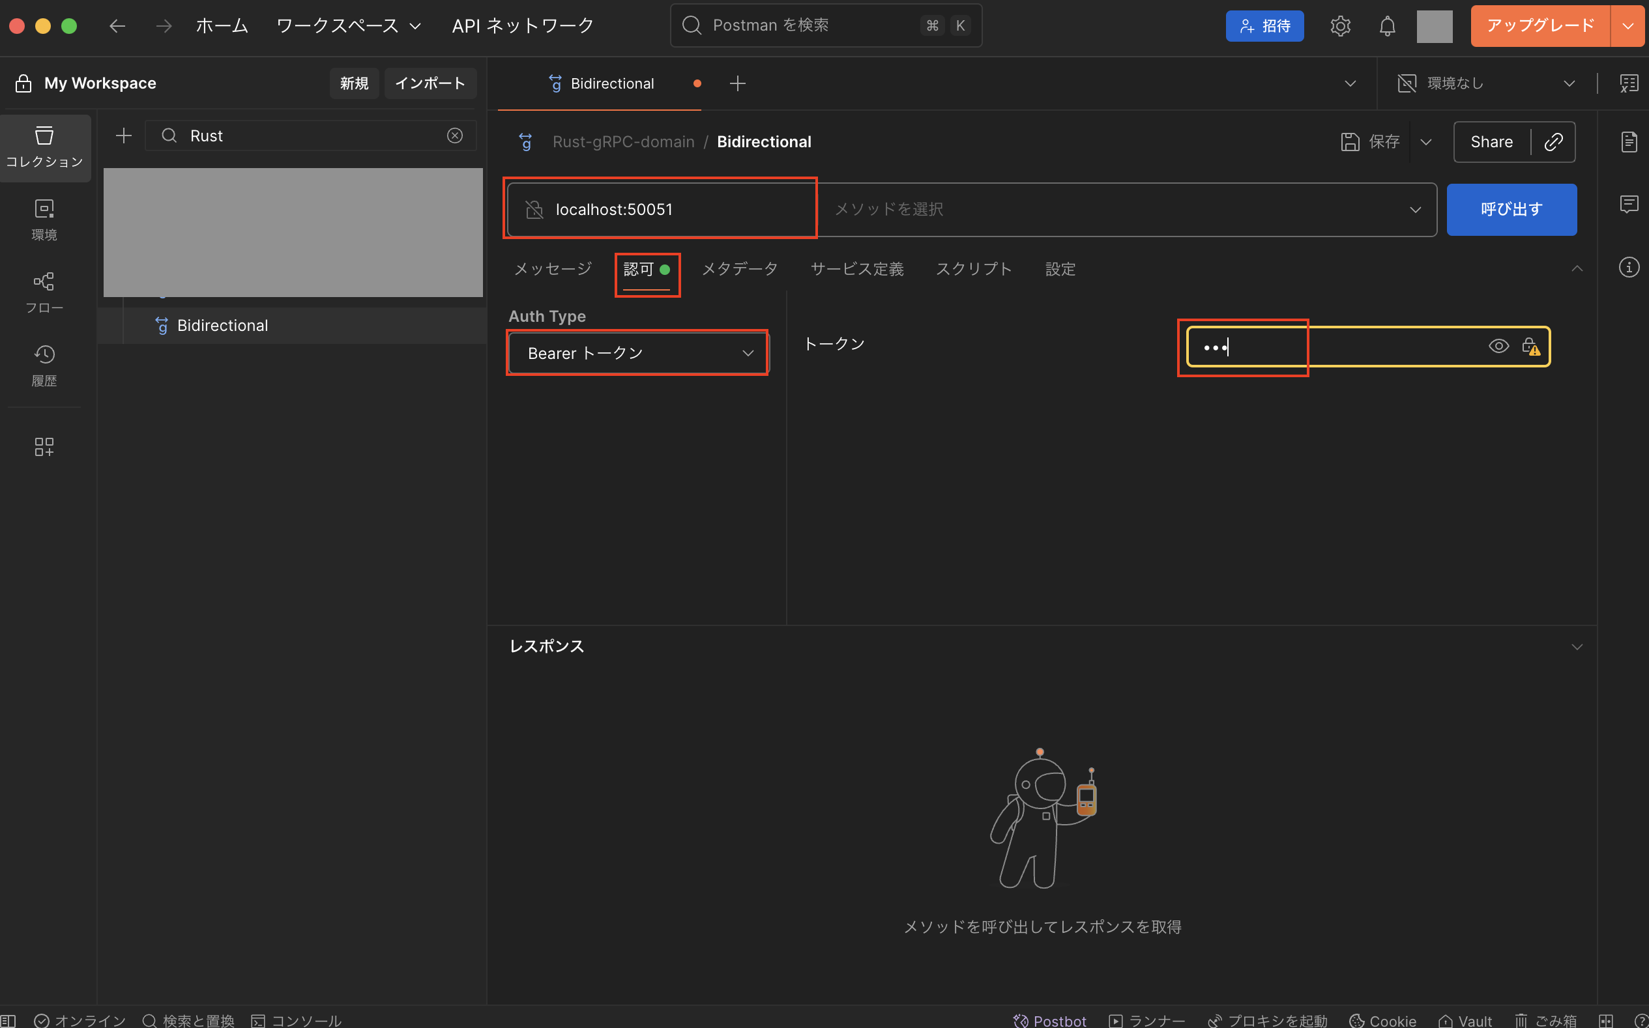Open the tab list chevron dropdown
Viewport: 1649px width, 1028px height.
tap(1350, 83)
